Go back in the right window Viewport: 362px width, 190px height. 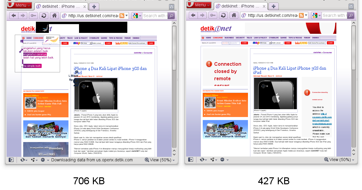tap(193, 15)
